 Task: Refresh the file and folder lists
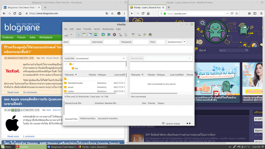(103, 34)
